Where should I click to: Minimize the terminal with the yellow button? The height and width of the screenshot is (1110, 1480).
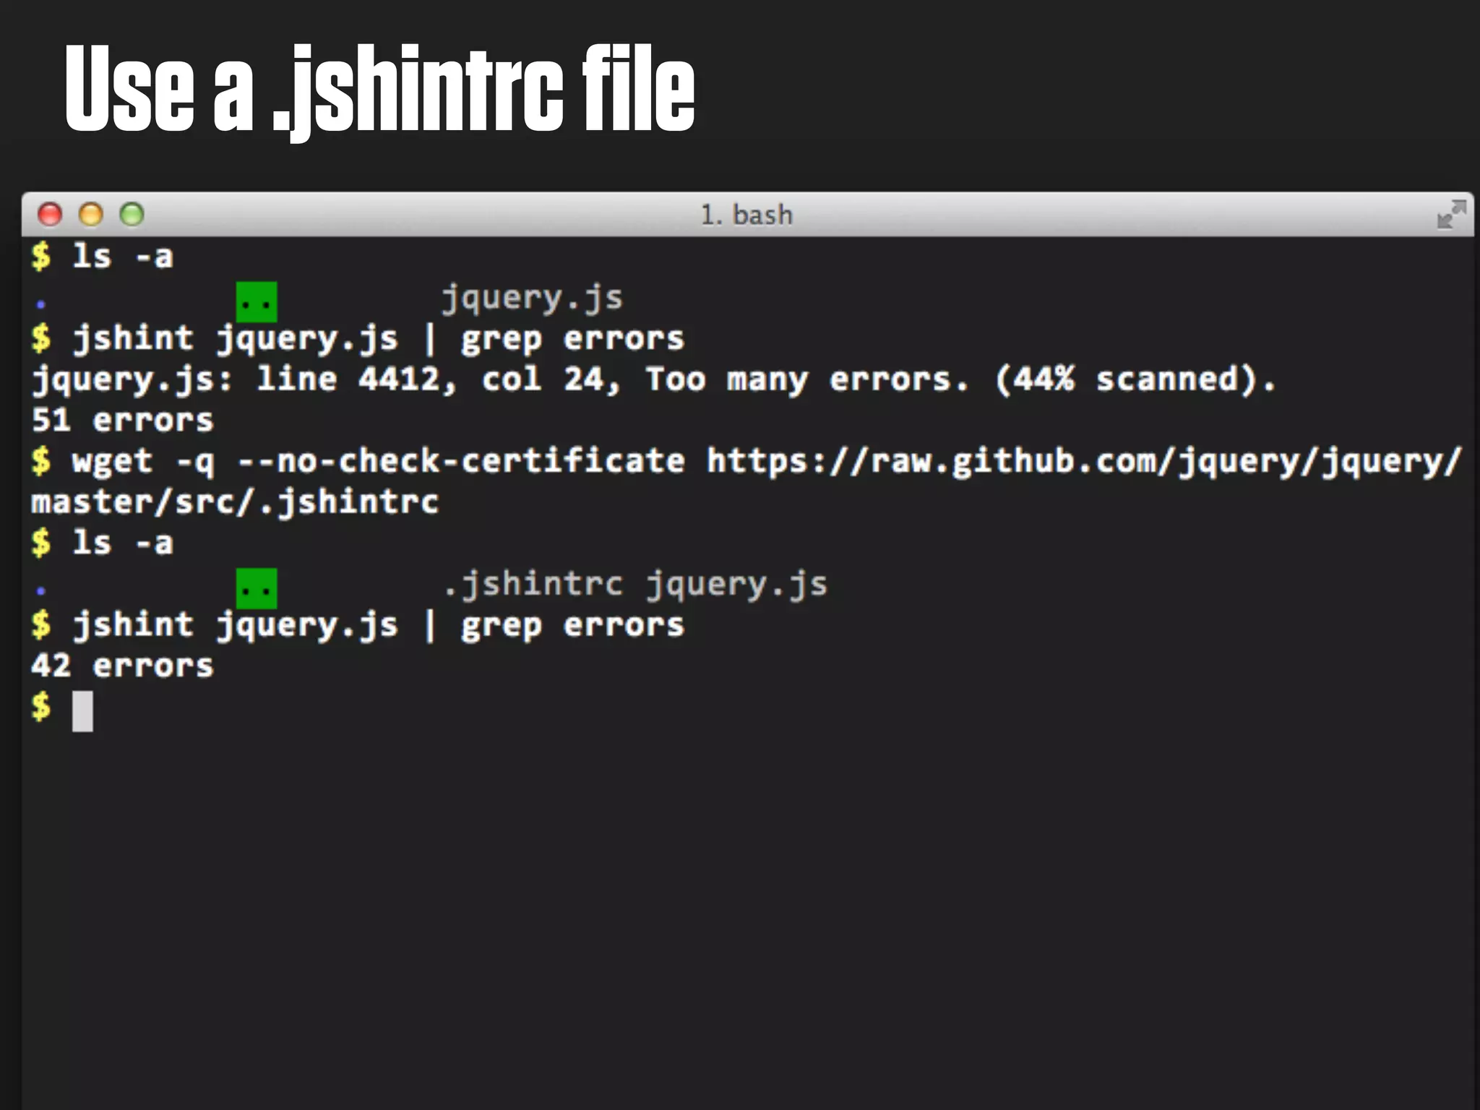[x=91, y=215]
